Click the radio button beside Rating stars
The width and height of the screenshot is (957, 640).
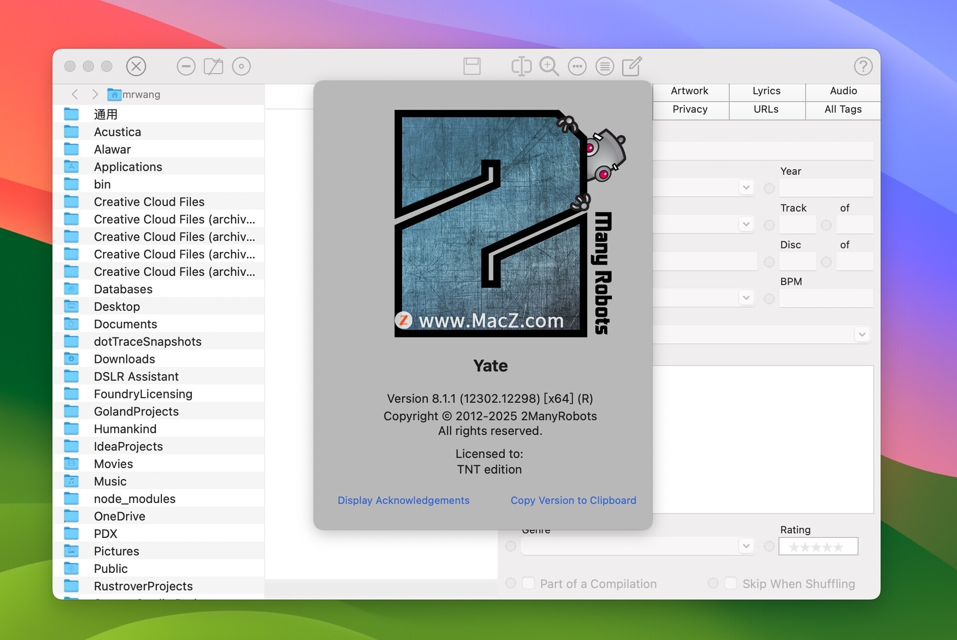769,546
